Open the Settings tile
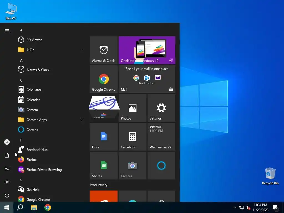The width and height of the screenshot is (284, 213). point(161,108)
